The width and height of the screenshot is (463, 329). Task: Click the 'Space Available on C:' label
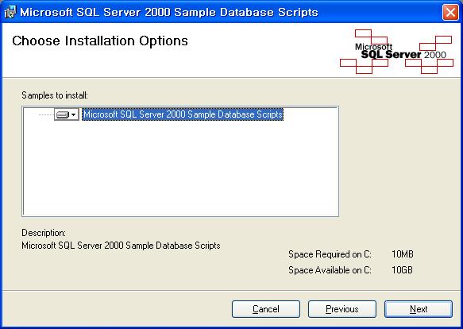330,270
